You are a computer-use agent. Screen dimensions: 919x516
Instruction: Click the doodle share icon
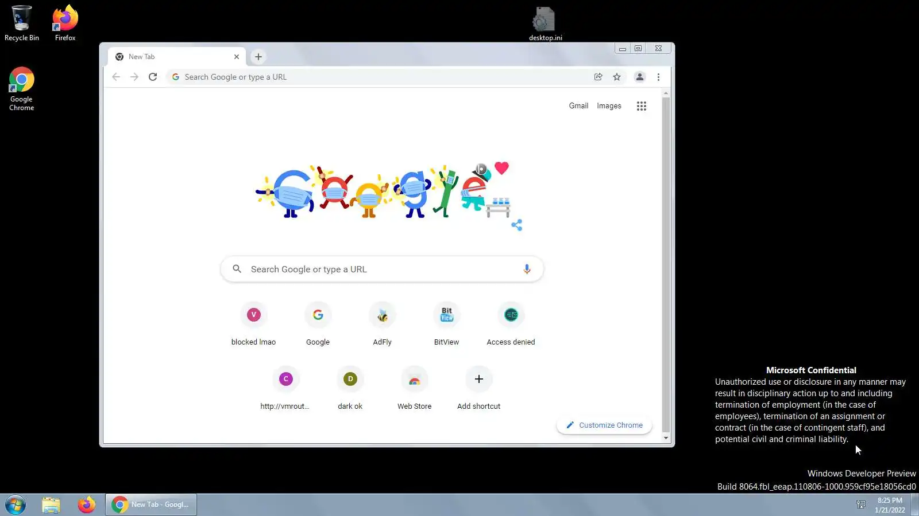(516, 225)
